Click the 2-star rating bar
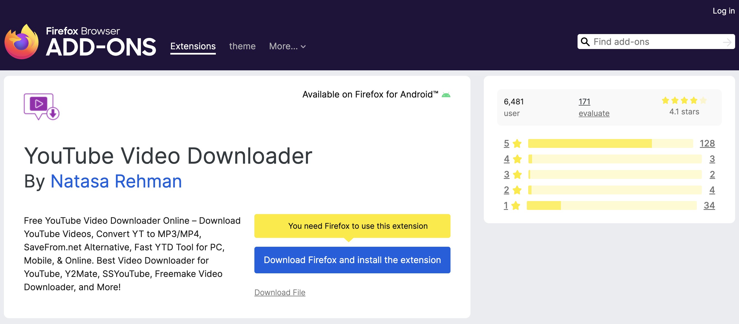 (615, 190)
